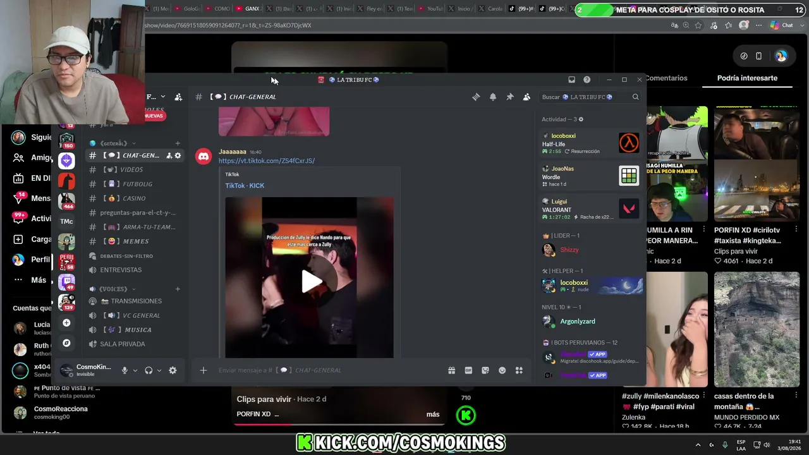Open the Twitch-logo server icon
The height and width of the screenshot is (455, 809).
tap(66, 282)
